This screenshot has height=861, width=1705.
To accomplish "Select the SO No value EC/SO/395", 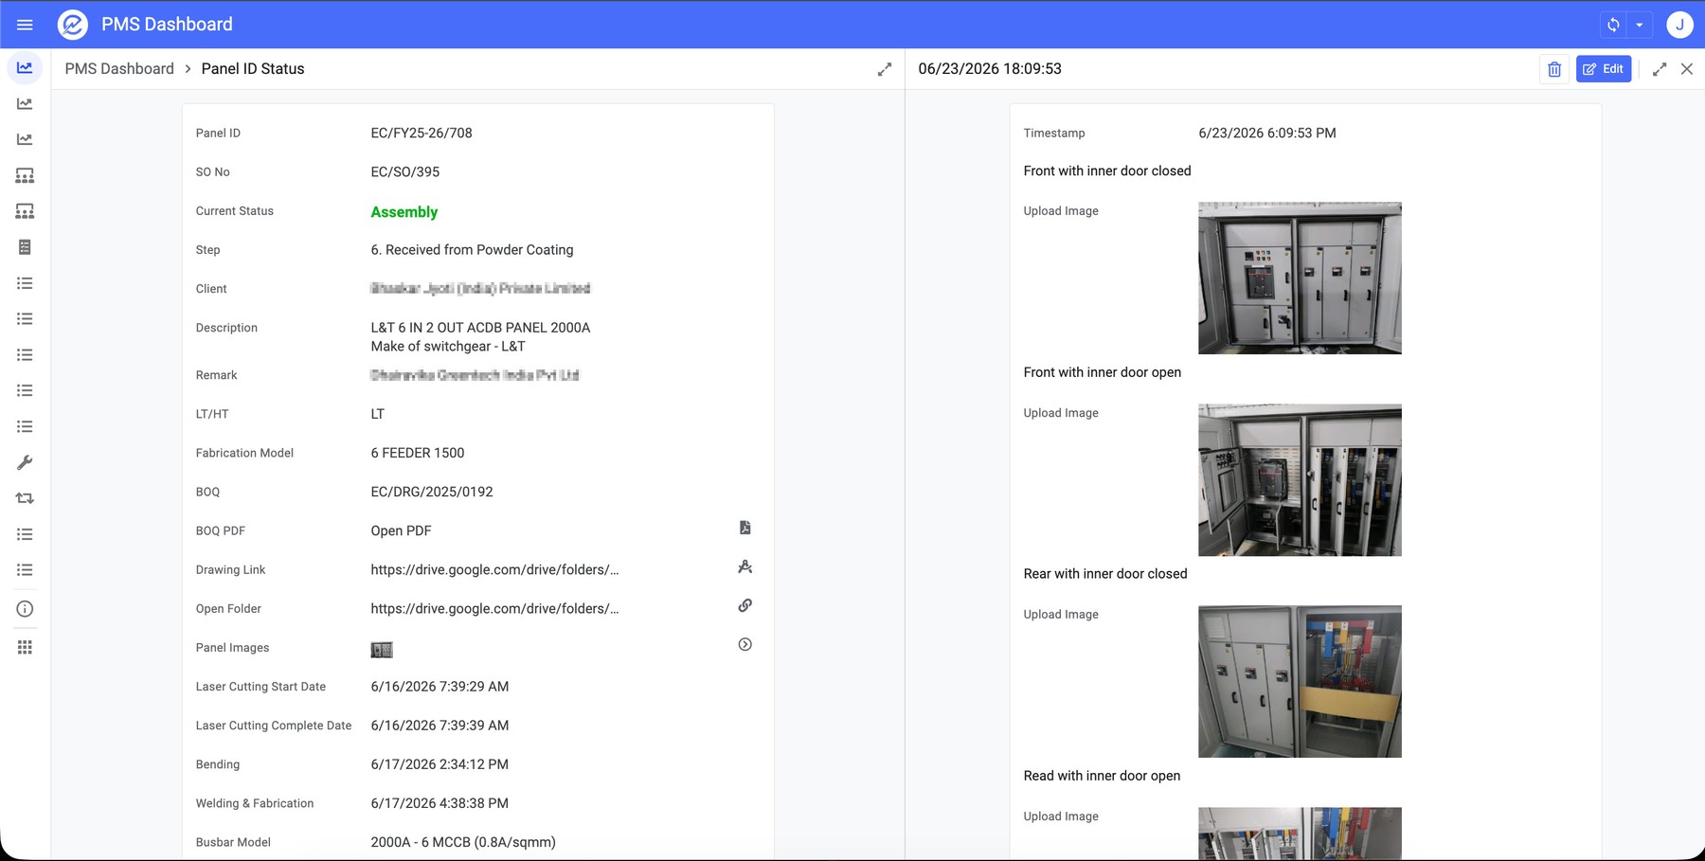I will point(405,172).
